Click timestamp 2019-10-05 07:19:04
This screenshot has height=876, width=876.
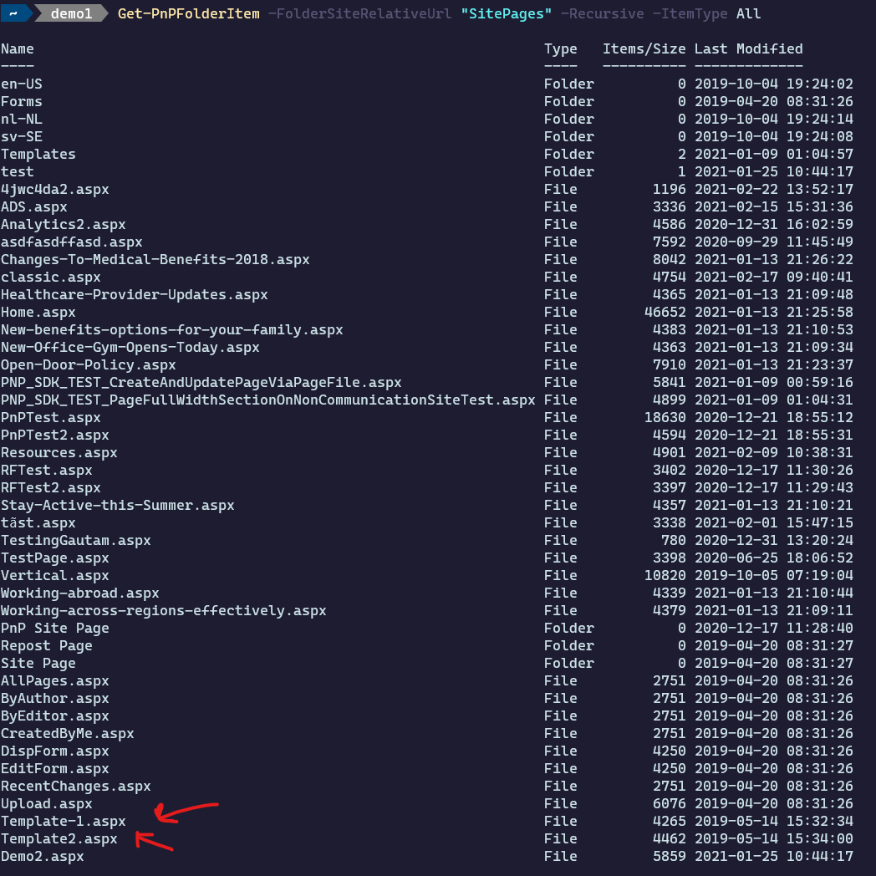coord(774,575)
